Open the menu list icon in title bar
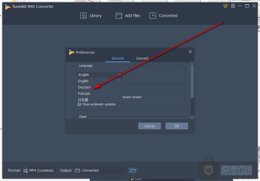Screen dimensions: 260x181 pos(233,6)
